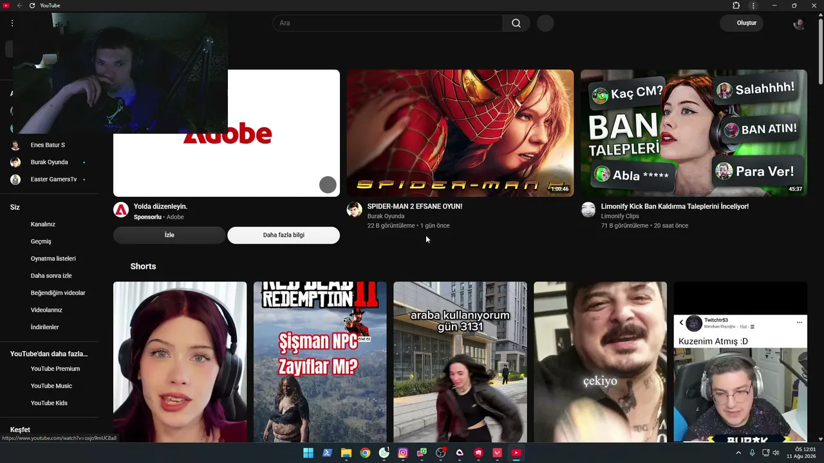Click the search magnifier button
The image size is (824, 463).
(516, 23)
